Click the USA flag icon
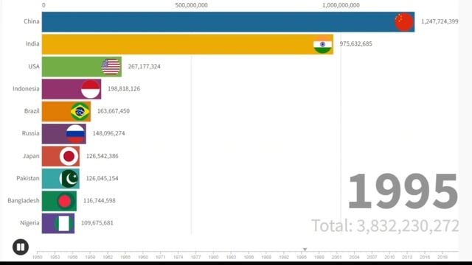The height and width of the screenshot is (265, 472). pyautogui.click(x=111, y=67)
